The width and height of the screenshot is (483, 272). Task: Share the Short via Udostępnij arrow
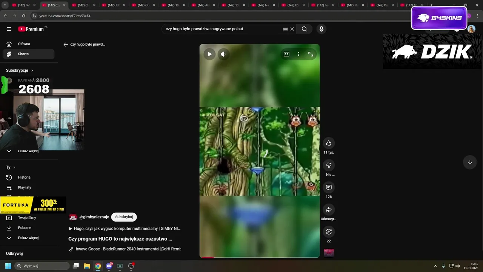(329, 210)
